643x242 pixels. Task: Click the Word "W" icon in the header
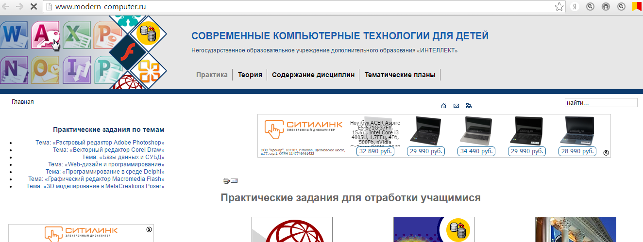click(13, 35)
